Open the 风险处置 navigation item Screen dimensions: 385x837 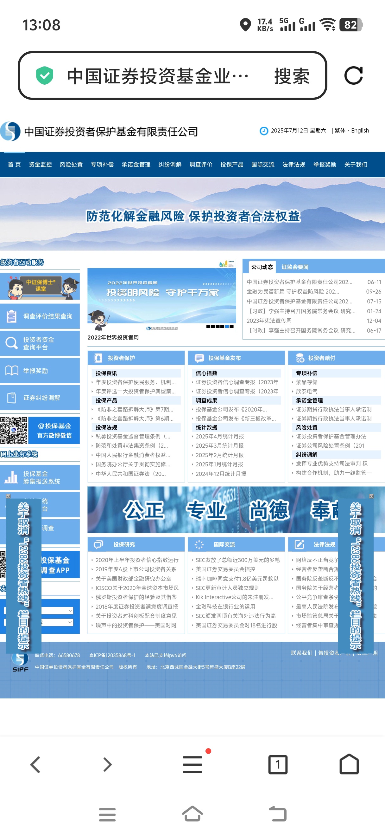click(71, 165)
